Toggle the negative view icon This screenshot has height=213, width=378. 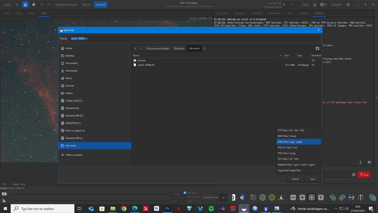(233, 197)
